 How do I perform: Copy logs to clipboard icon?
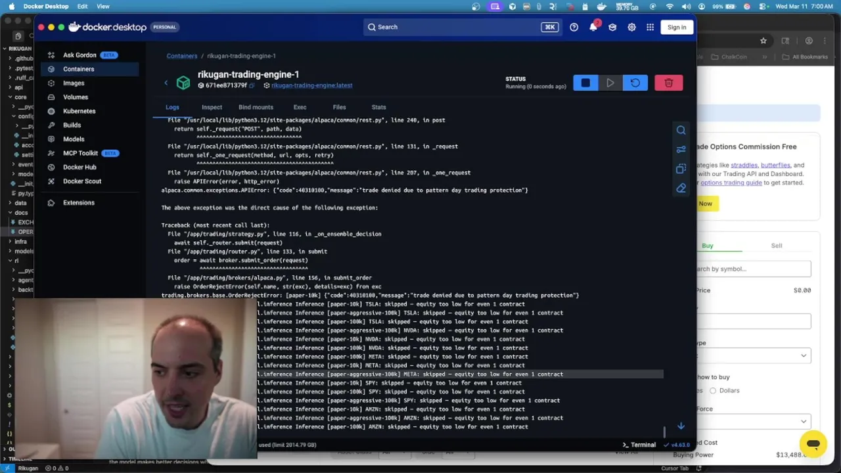click(x=681, y=169)
